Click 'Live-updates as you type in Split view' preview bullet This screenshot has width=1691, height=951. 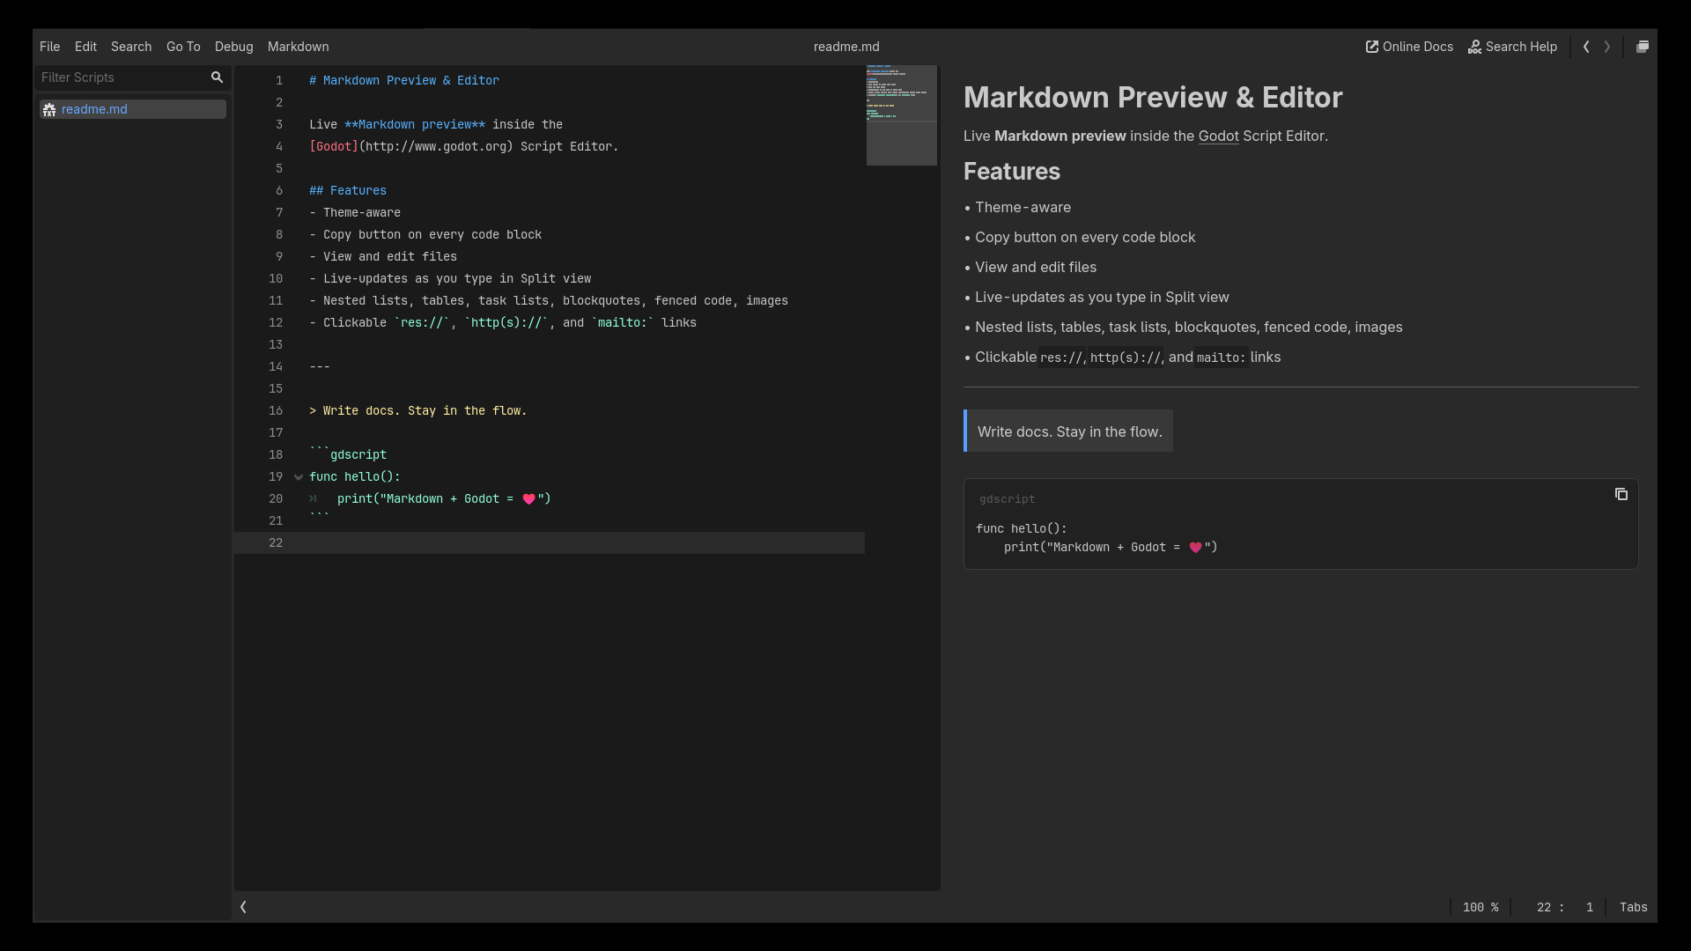(1102, 297)
